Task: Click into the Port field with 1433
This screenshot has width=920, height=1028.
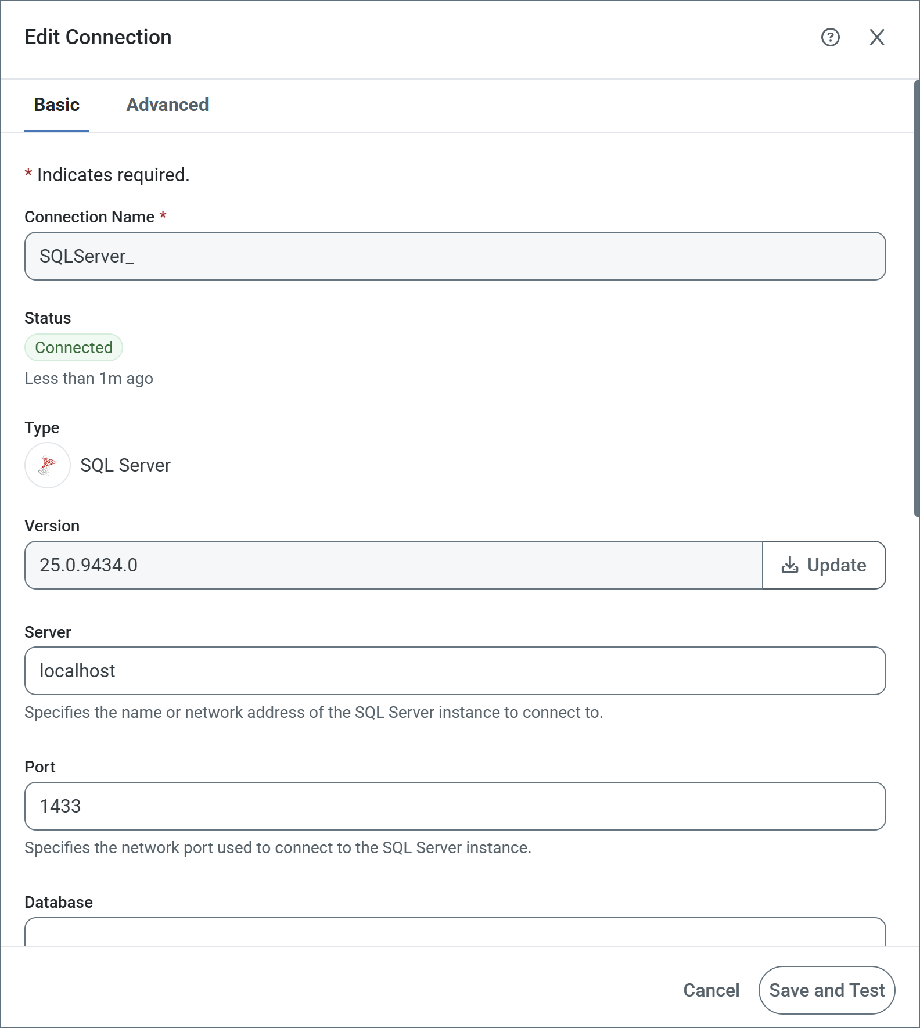Action: (x=455, y=806)
